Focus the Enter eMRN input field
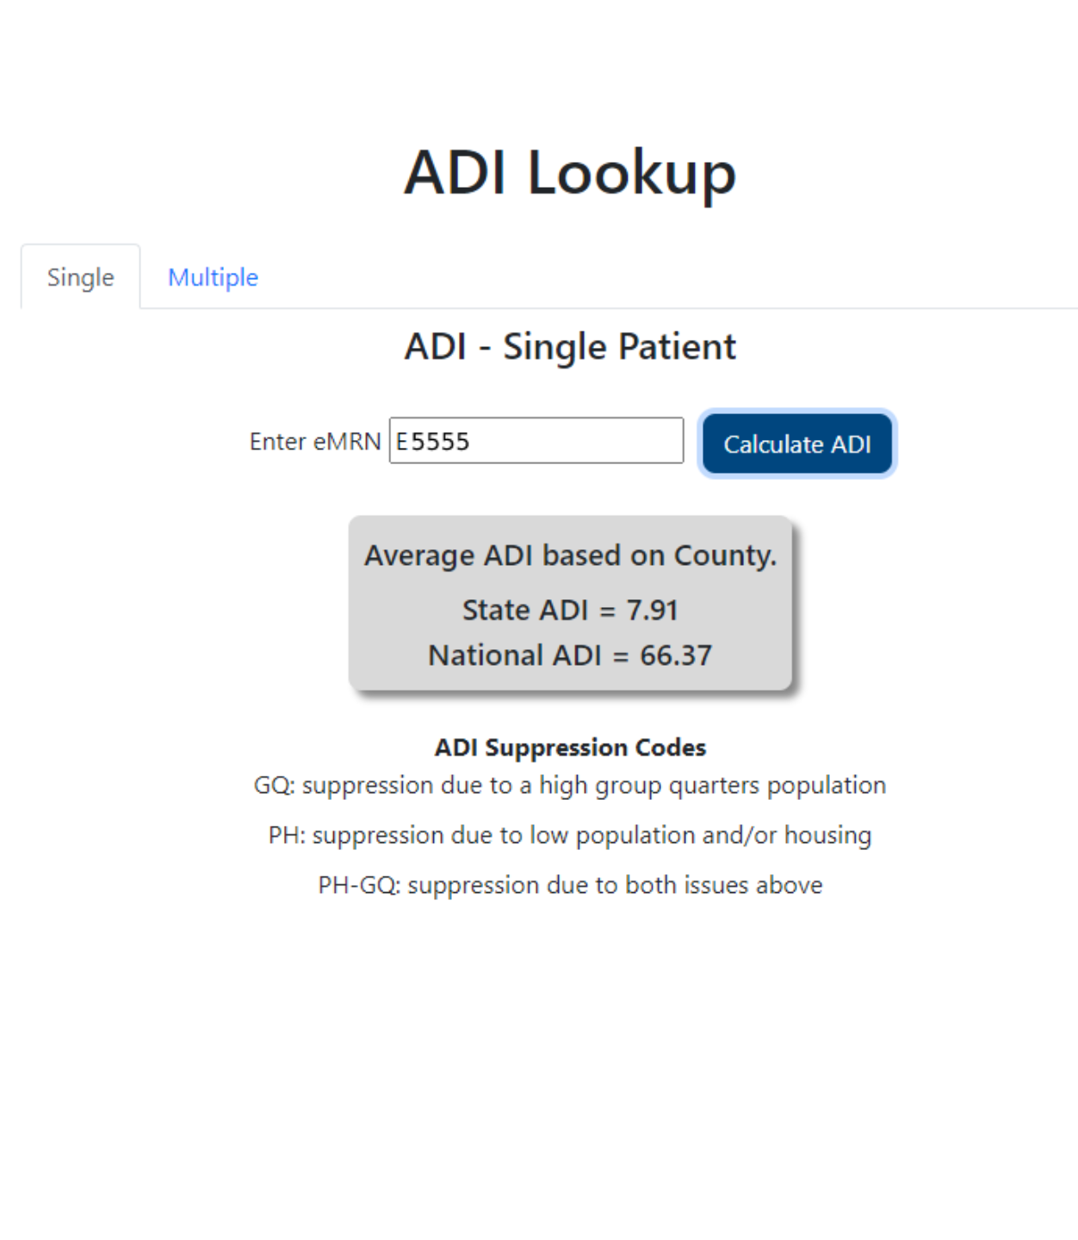Viewport: 1078px width, 1240px height. 536,441
